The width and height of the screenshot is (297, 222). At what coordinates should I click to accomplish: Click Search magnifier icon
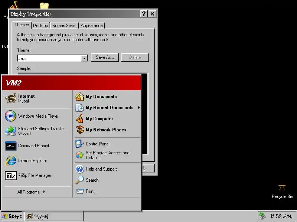(x=79, y=180)
